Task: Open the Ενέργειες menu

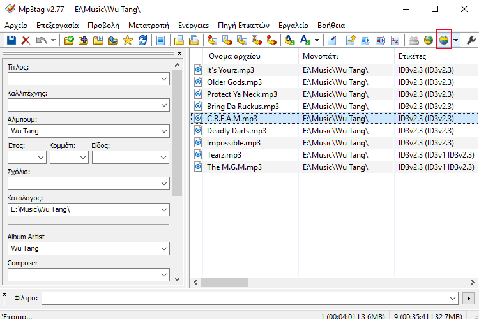Action: pos(194,26)
